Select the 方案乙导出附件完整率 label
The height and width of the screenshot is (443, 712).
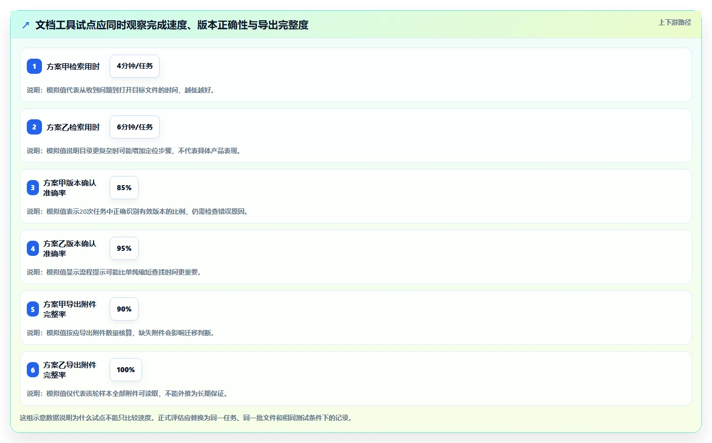[x=70, y=370]
